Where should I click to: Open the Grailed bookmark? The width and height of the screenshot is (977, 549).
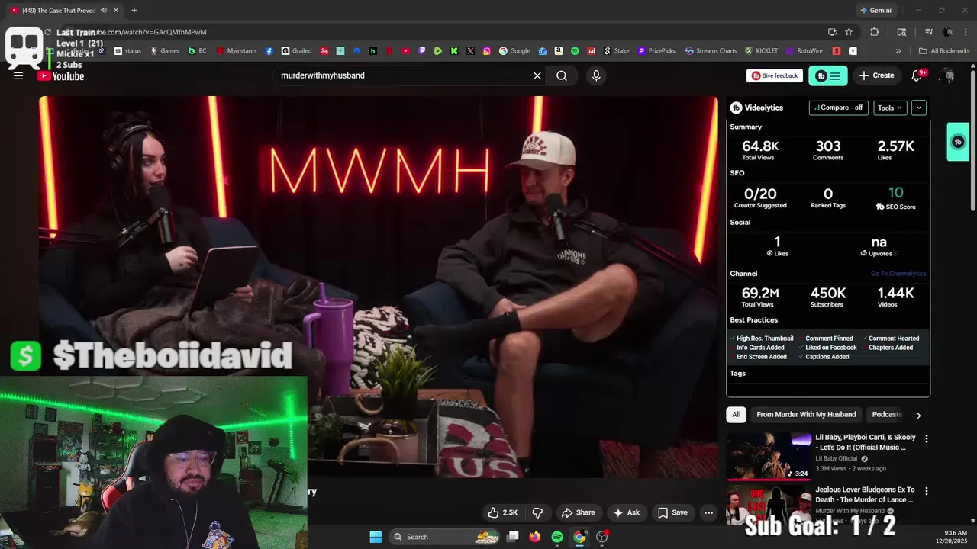296,51
